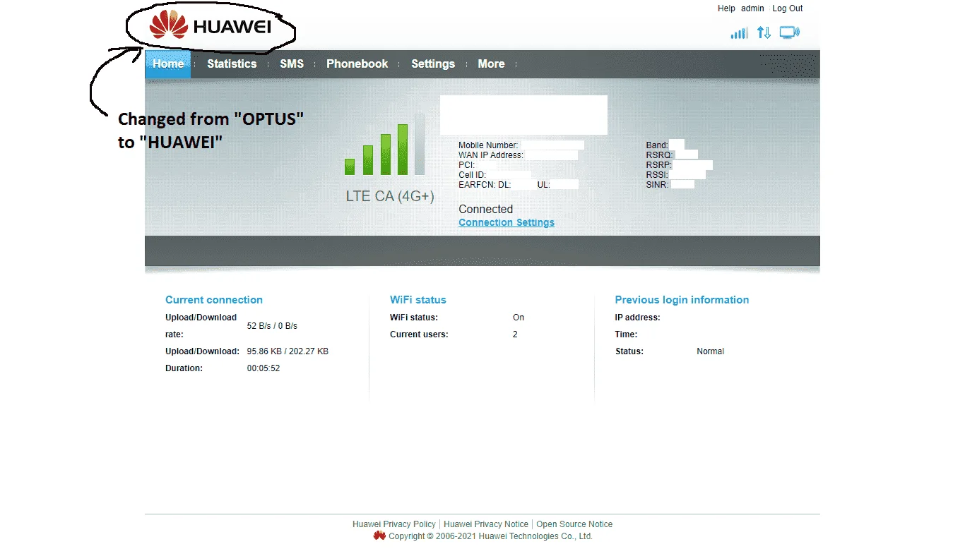Click the PCI label
The width and height of the screenshot is (965, 549).
click(x=466, y=165)
